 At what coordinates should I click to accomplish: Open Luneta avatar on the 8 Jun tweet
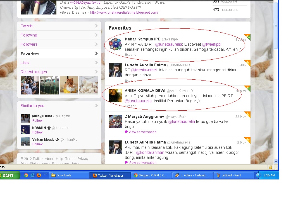click(x=115, y=70)
